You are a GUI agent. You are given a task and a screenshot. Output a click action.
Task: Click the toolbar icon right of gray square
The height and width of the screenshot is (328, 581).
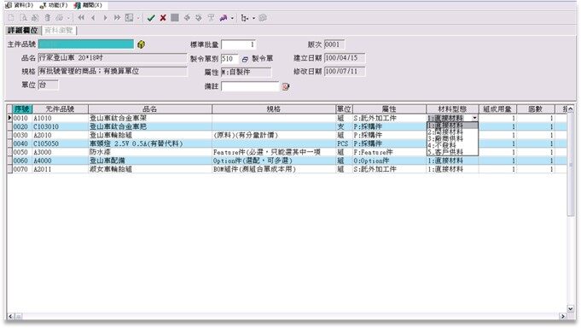point(187,18)
